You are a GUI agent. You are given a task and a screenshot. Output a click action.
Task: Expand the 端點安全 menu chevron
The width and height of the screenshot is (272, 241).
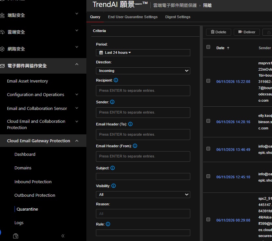click(x=77, y=14)
